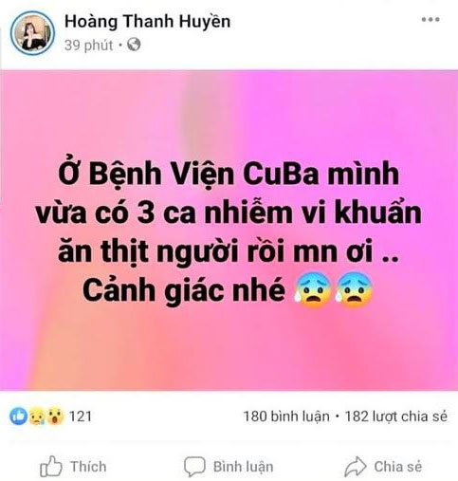Open the three-dot post options menu

click(x=431, y=20)
